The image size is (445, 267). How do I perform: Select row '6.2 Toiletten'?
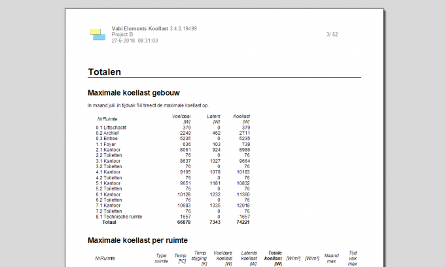click(173, 200)
